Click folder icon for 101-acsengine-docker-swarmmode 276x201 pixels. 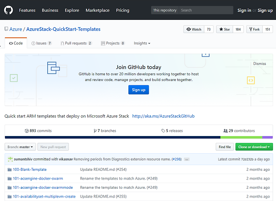(10, 188)
